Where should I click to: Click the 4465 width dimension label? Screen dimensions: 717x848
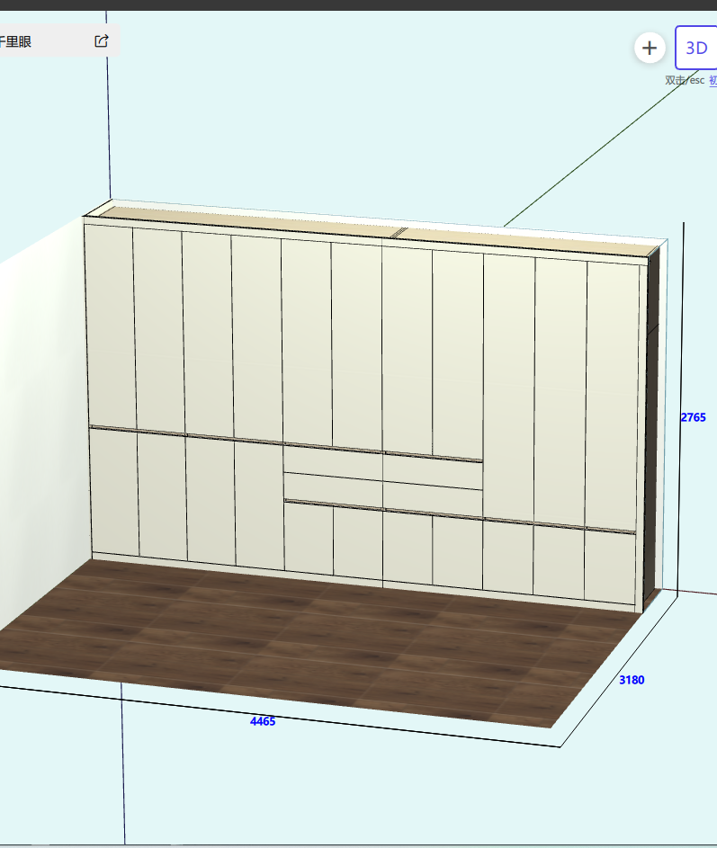click(x=263, y=721)
